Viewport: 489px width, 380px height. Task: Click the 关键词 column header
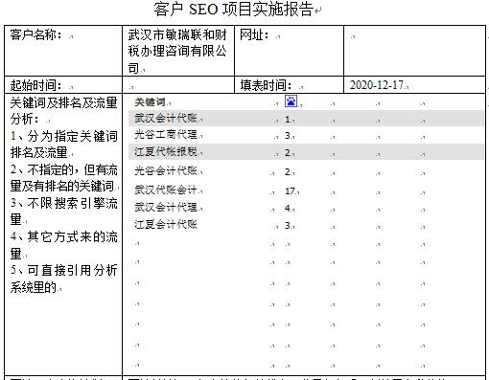[x=150, y=102]
